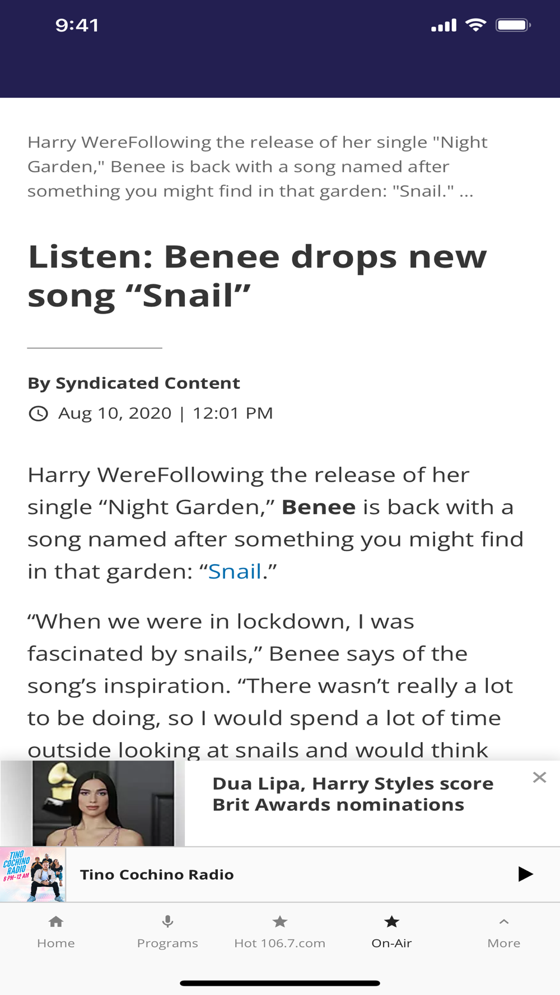Image resolution: width=560 pixels, height=995 pixels.
Task: Tap the "By Syndicated Content" byline
Action: 134,383
